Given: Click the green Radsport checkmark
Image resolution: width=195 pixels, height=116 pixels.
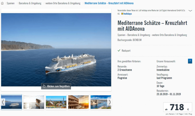Looking at the screenshot, I should coord(119,51).
